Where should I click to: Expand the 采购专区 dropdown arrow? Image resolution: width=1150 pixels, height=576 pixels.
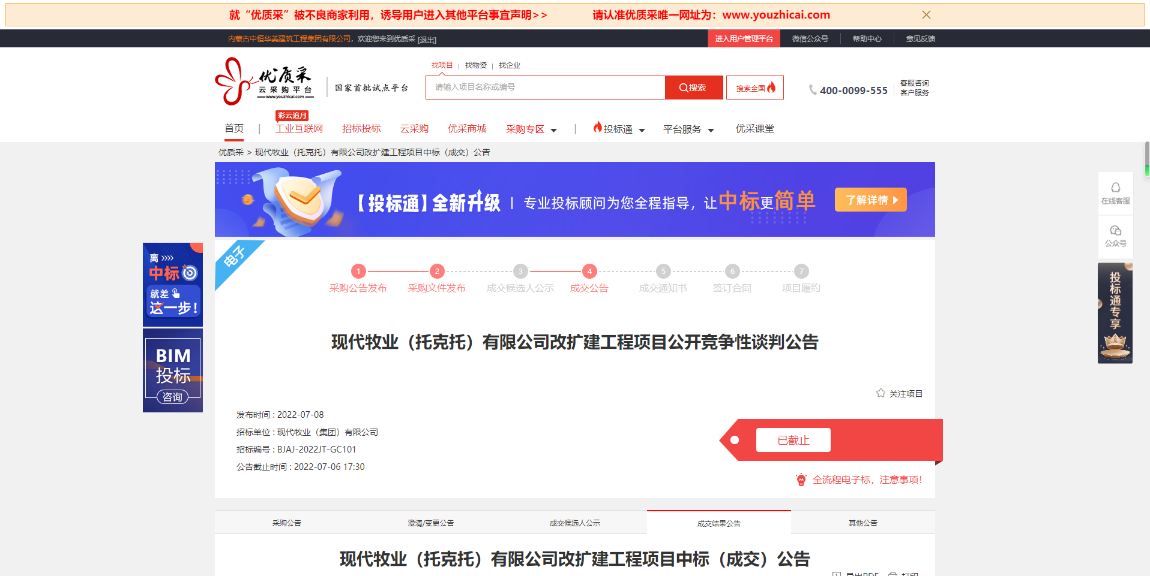553,130
